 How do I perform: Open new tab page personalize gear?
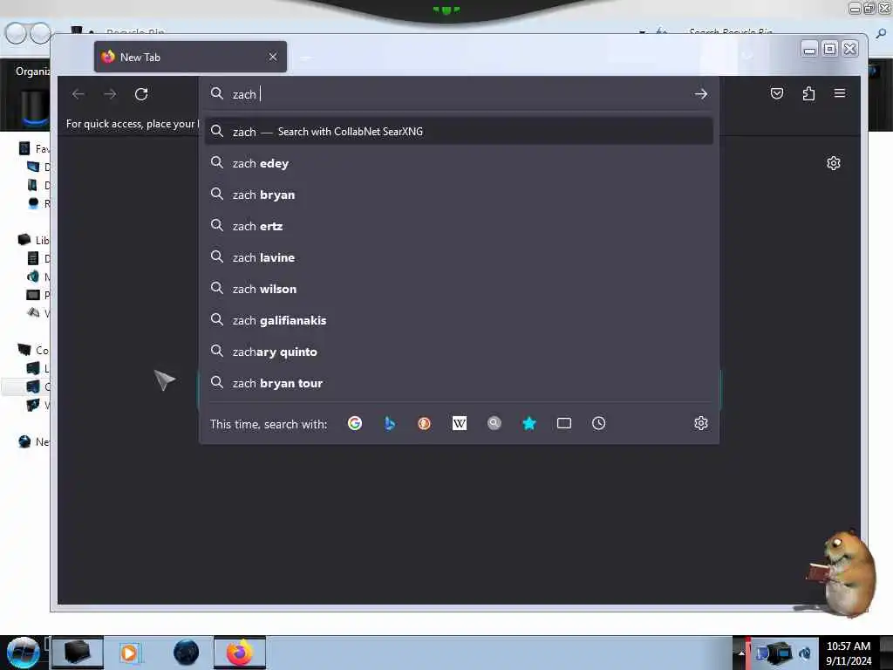pyautogui.click(x=833, y=163)
